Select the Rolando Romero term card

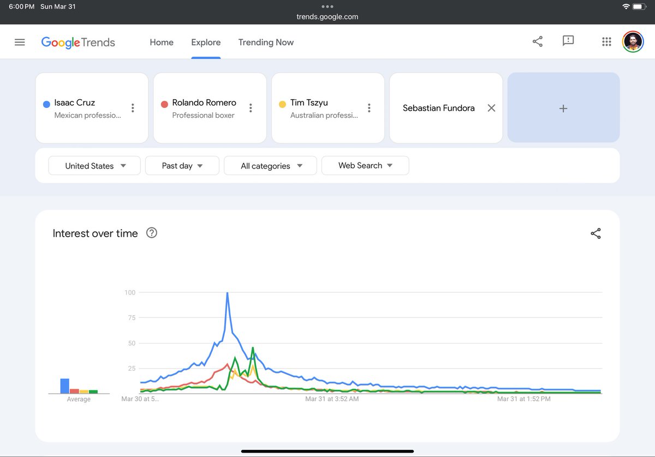coord(210,108)
